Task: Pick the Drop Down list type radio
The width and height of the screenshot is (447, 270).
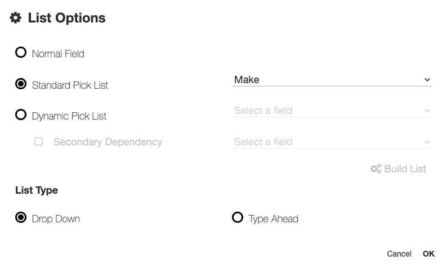Action: point(21,218)
